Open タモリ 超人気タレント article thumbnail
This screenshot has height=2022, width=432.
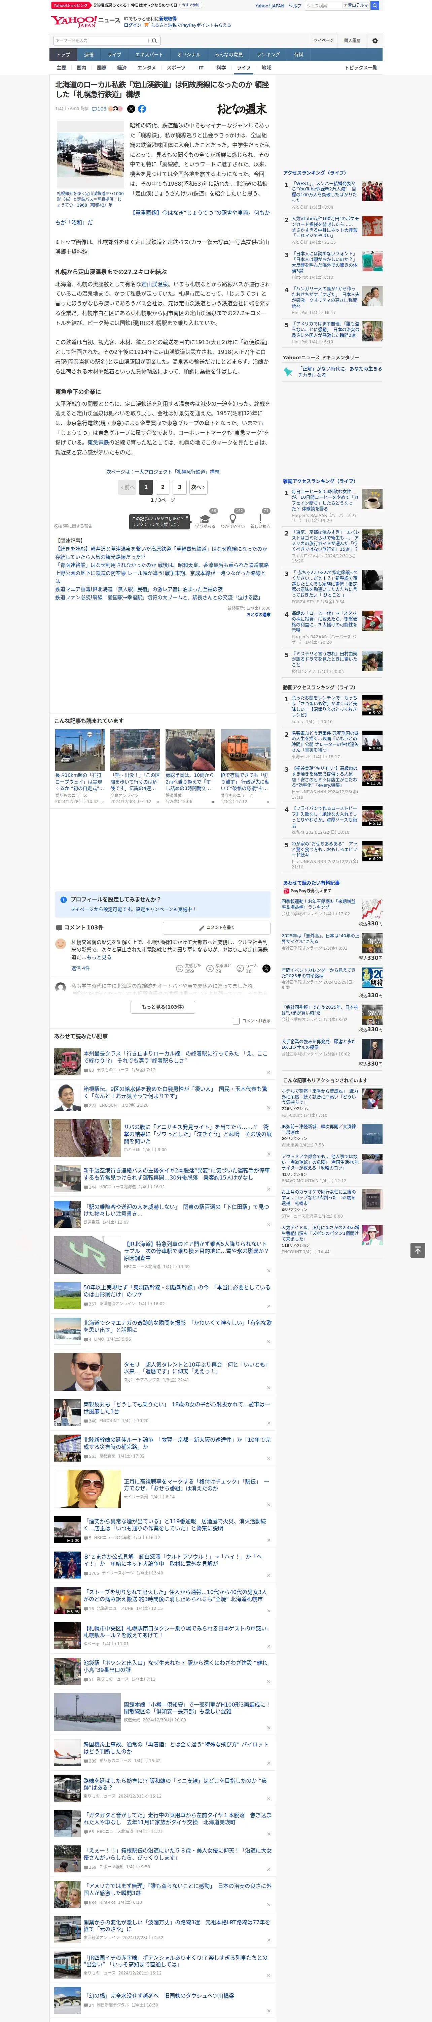point(87,1372)
